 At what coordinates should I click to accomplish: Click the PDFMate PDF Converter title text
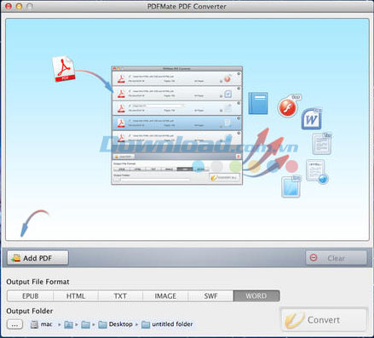(x=187, y=6)
